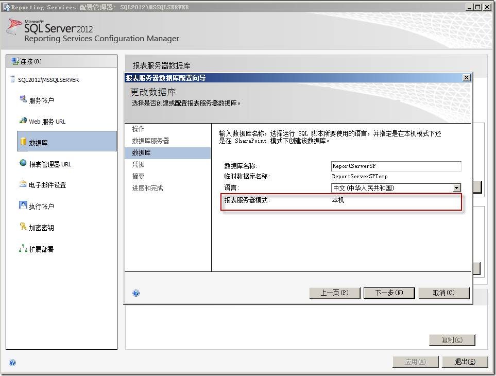Click the 取消(C) button
Image resolution: width=496 pixels, height=376 pixels.
(444, 293)
